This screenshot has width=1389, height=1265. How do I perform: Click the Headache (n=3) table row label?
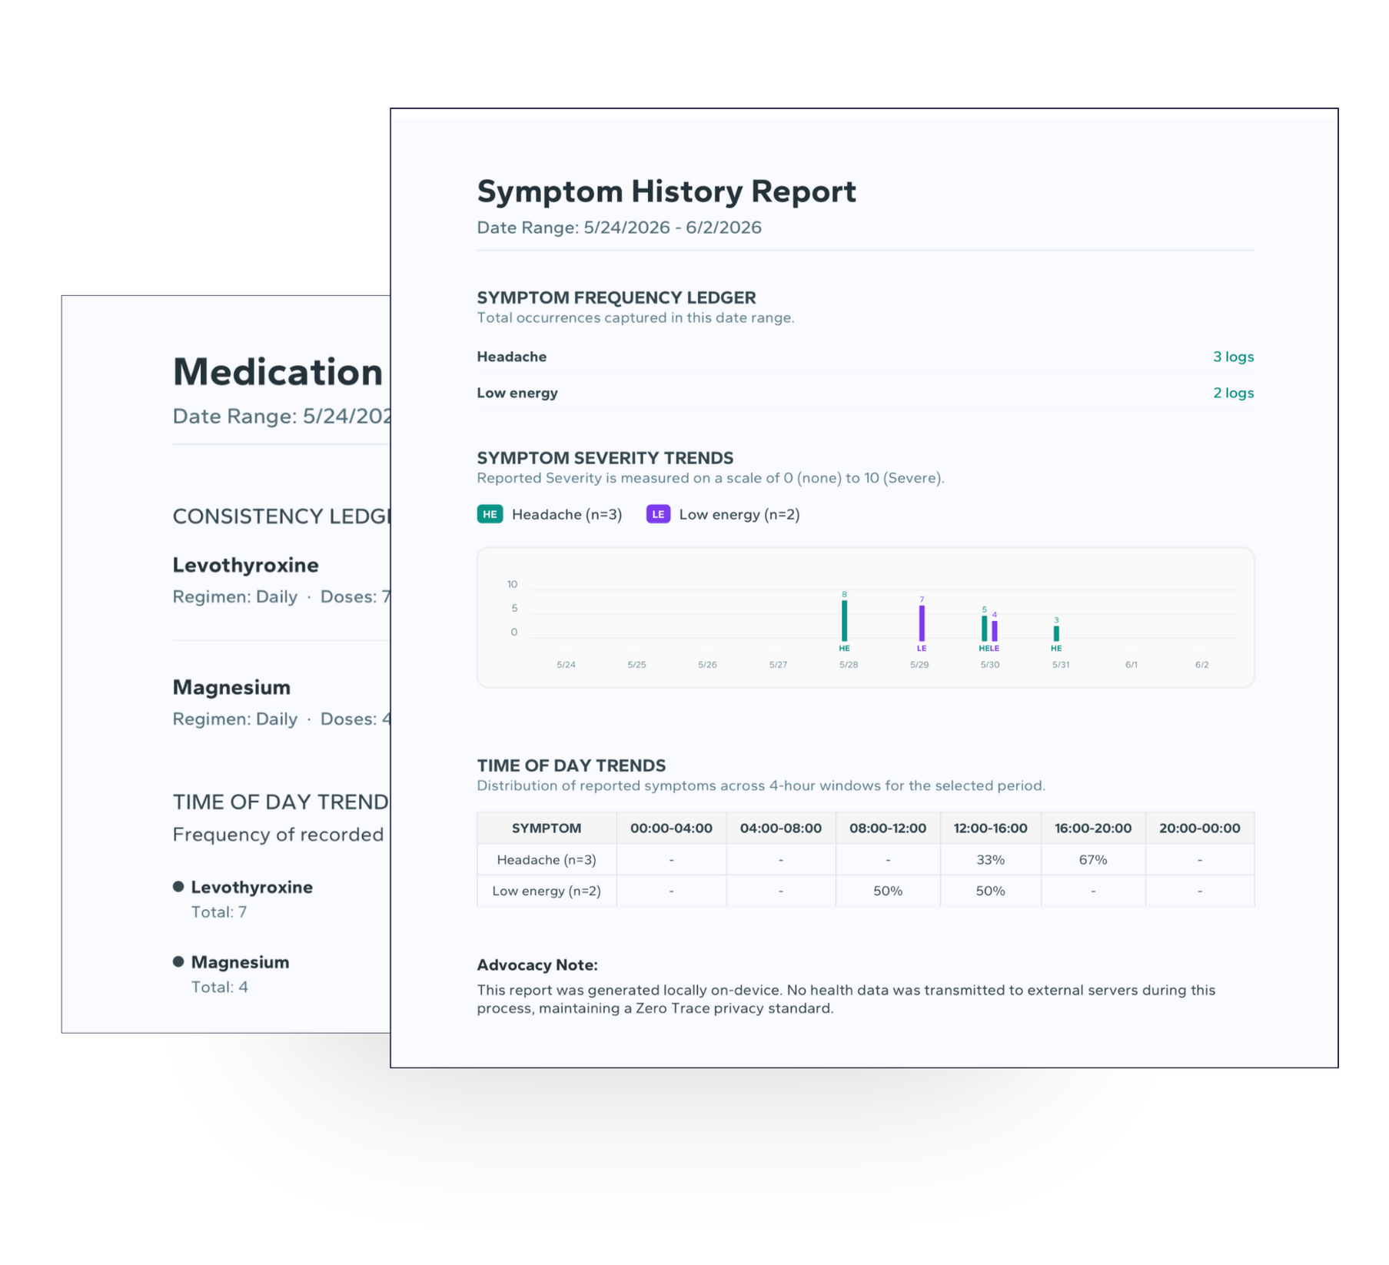tap(547, 859)
